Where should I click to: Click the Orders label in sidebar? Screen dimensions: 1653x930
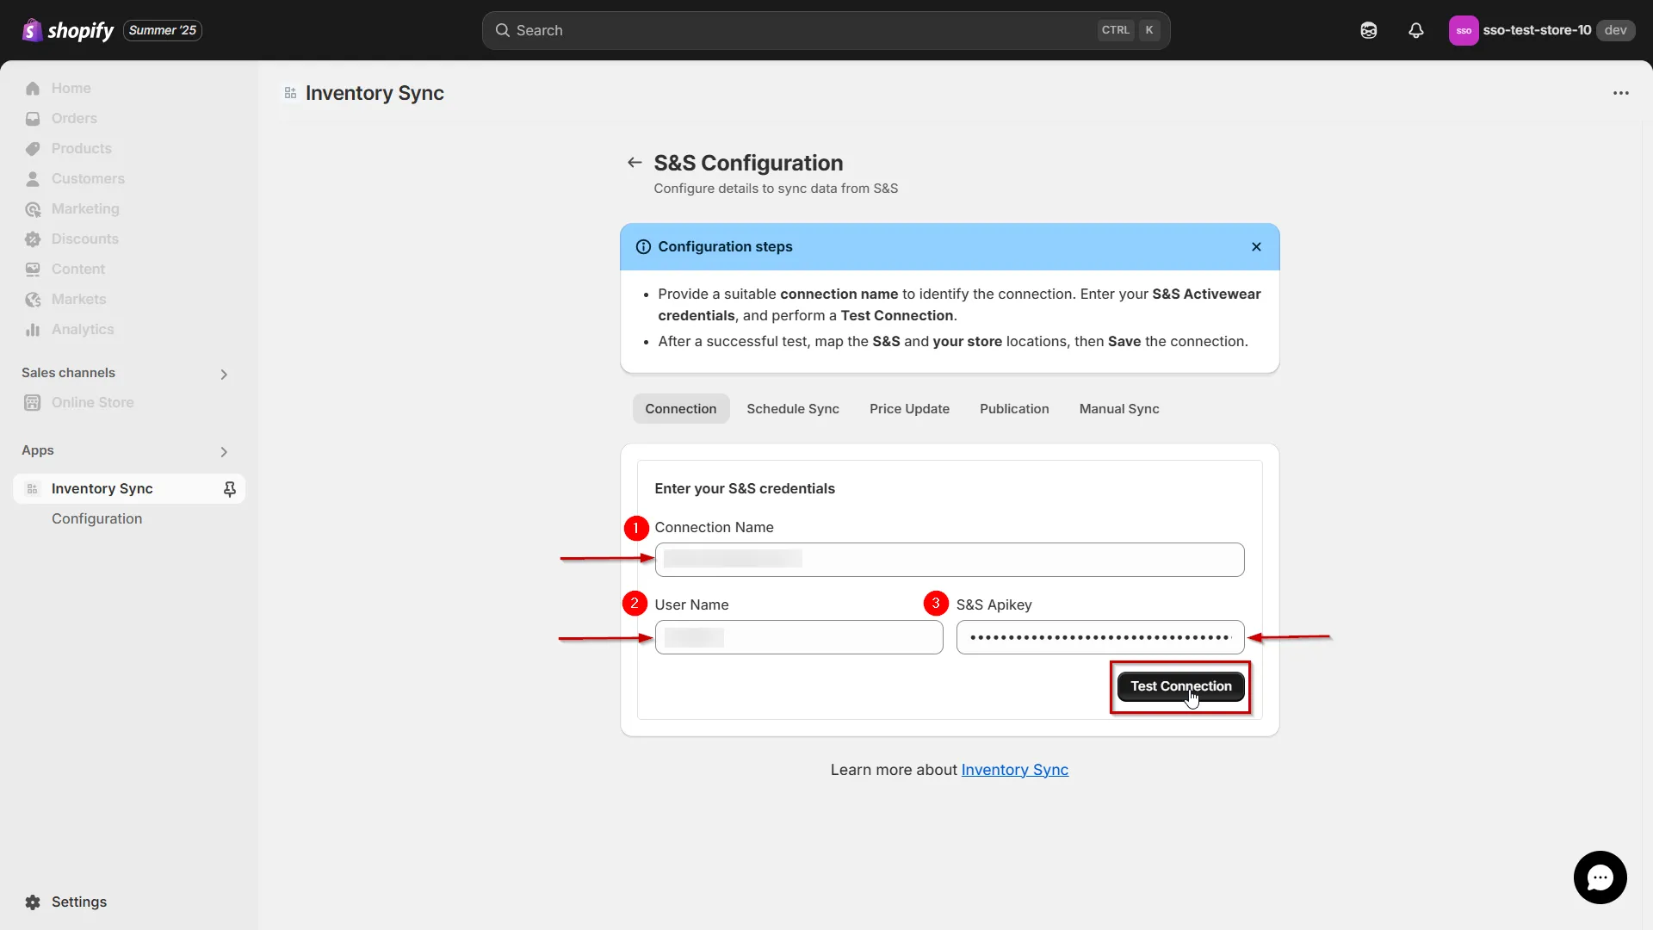[74, 118]
